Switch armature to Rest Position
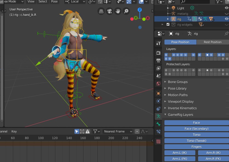The width and height of the screenshot is (229, 162). coord(212,42)
